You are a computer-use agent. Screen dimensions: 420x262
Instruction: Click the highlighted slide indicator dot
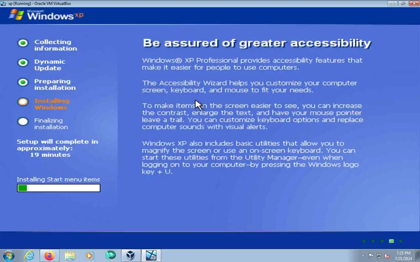click(x=391, y=241)
